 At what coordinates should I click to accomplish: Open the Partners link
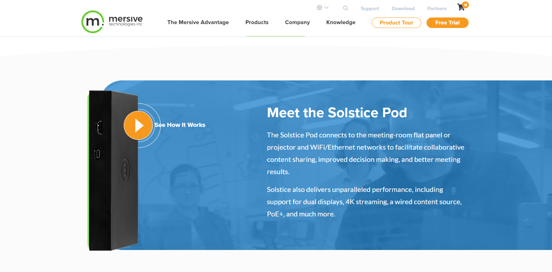pyautogui.click(x=437, y=8)
